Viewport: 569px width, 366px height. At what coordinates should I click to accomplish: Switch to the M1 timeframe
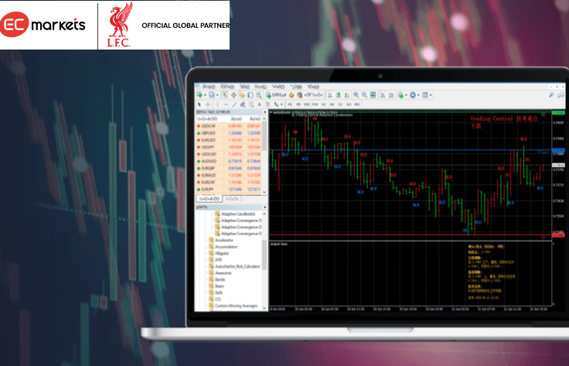point(289,104)
